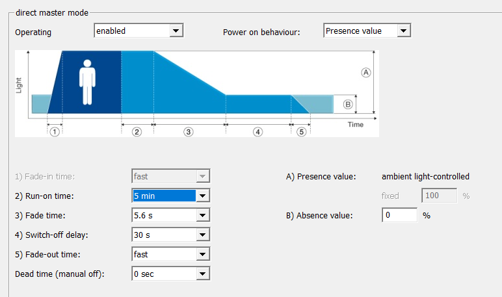
Task: Click the Absence value input field
Action: (399, 215)
